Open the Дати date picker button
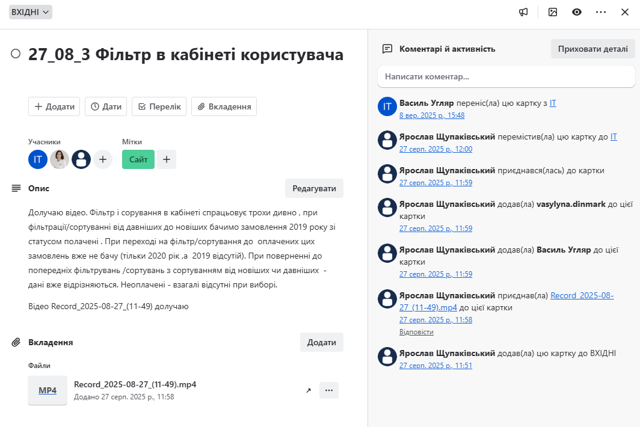The width and height of the screenshot is (640, 427). click(106, 106)
